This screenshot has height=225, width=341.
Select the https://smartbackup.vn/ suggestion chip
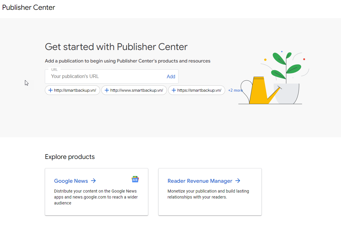tap(196, 90)
